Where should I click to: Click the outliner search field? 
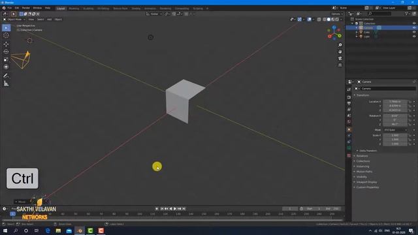point(379,13)
